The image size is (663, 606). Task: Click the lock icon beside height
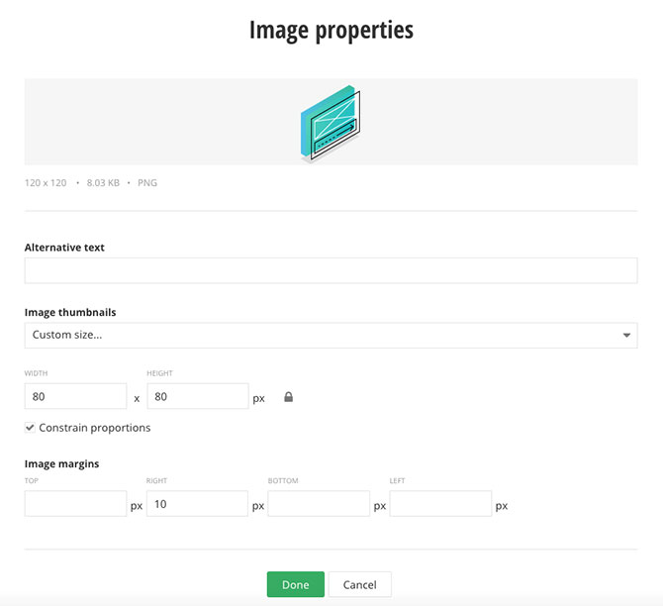coord(289,397)
